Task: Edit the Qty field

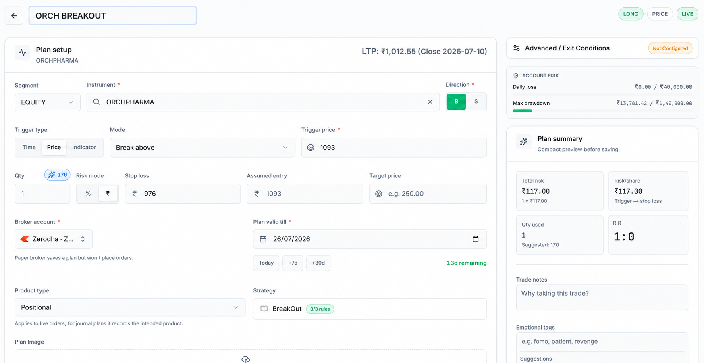Action: tap(42, 194)
